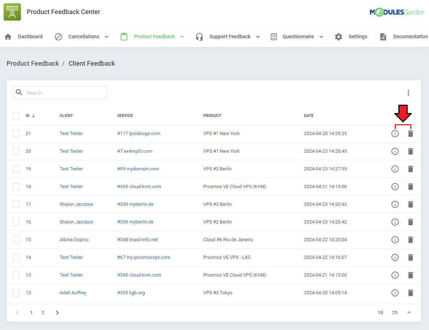Select the checkbox for feedback ID 13
The height and width of the screenshot is (330, 429).
pyautogui.click(x=16, y=275)
